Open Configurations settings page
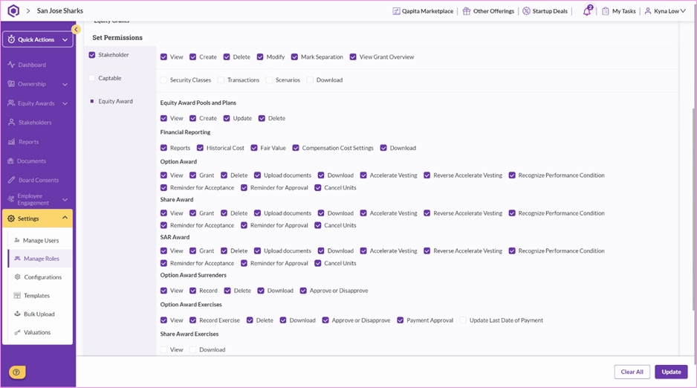The height and width of the screenshot is (388, 697). (x=42, y=277)
